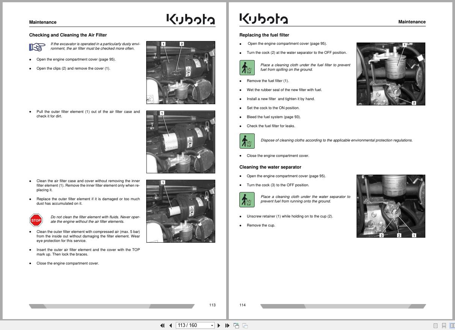Click text 'Turn the cock (3) to the OFF position.'
This screenshot has width=455, height=330.
(x=278, y=185)
